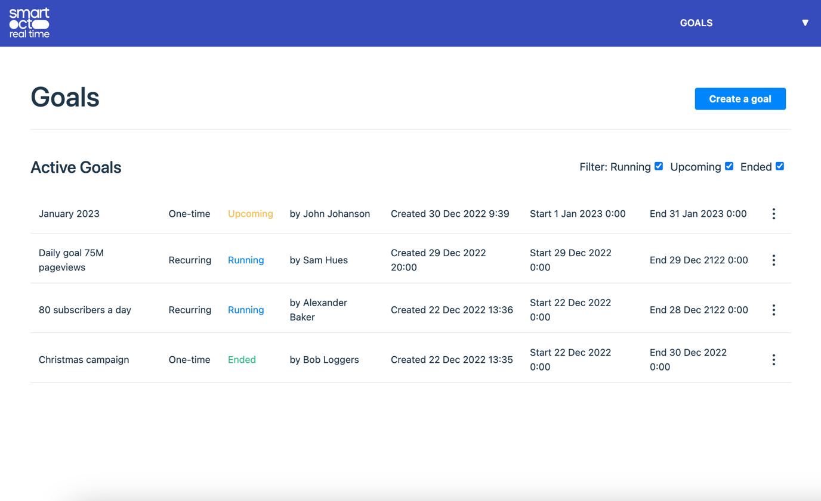Open the goal named January 2023
The width and height of the screenshot is (821, 501).
click(x=69, y=213)
